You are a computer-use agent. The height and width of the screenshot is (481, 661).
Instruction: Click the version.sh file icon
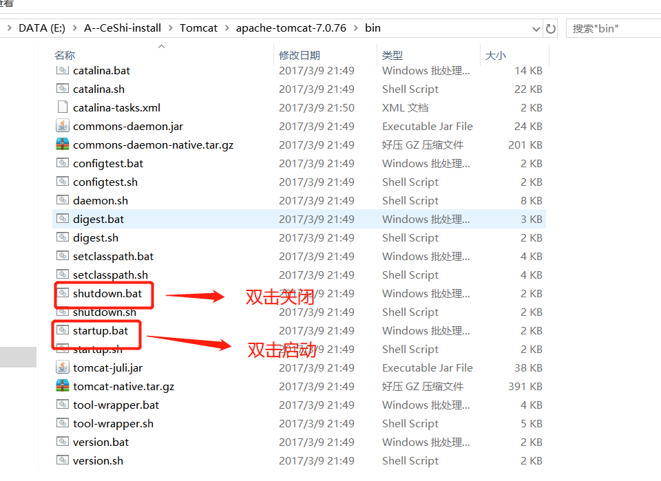click(63, 460)
